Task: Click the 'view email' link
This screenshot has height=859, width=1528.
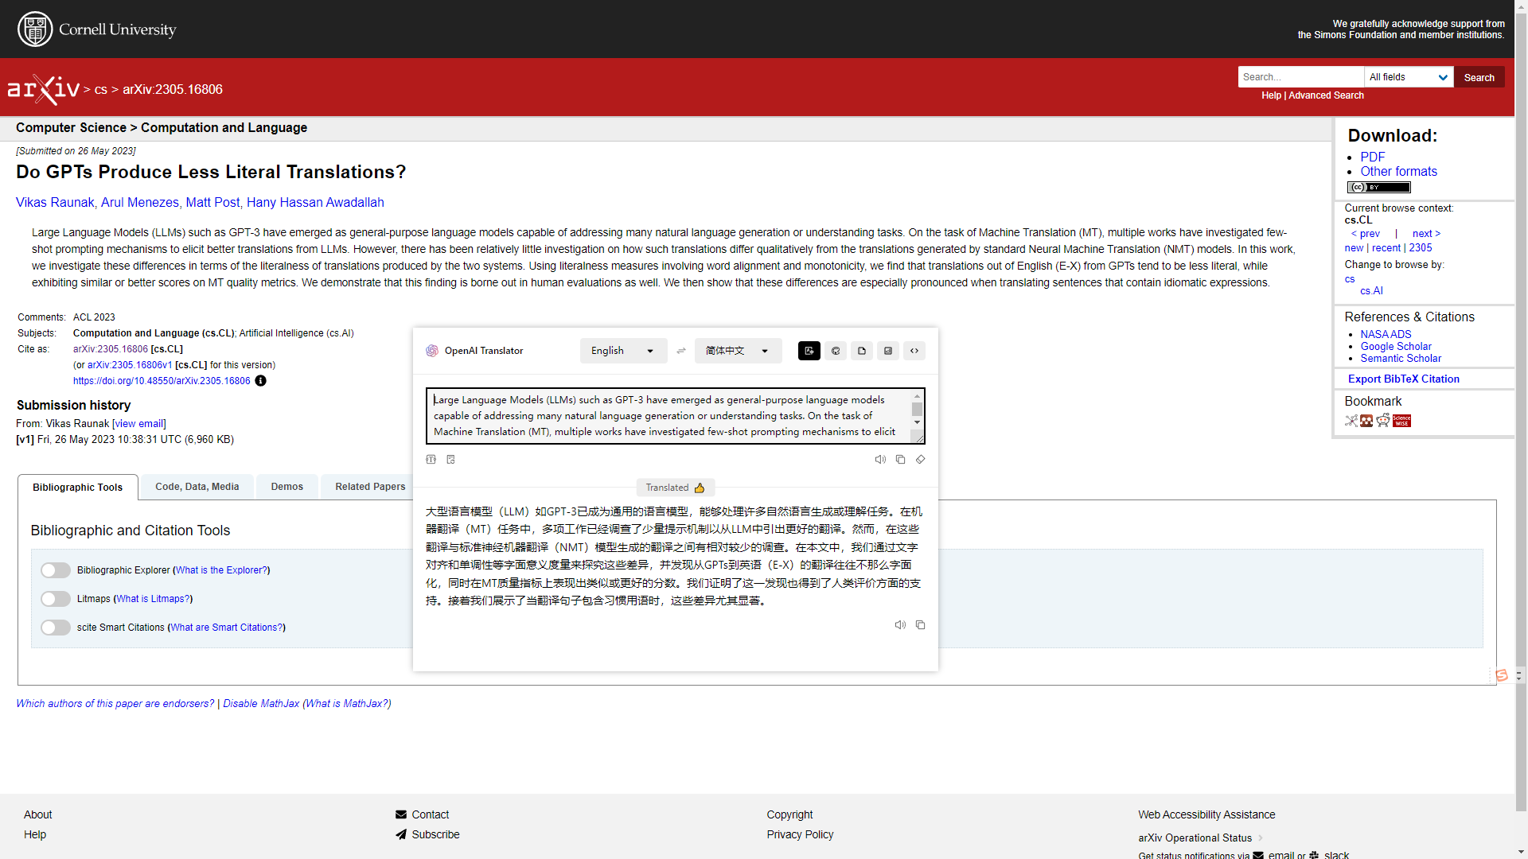Action: coord(139,424)
